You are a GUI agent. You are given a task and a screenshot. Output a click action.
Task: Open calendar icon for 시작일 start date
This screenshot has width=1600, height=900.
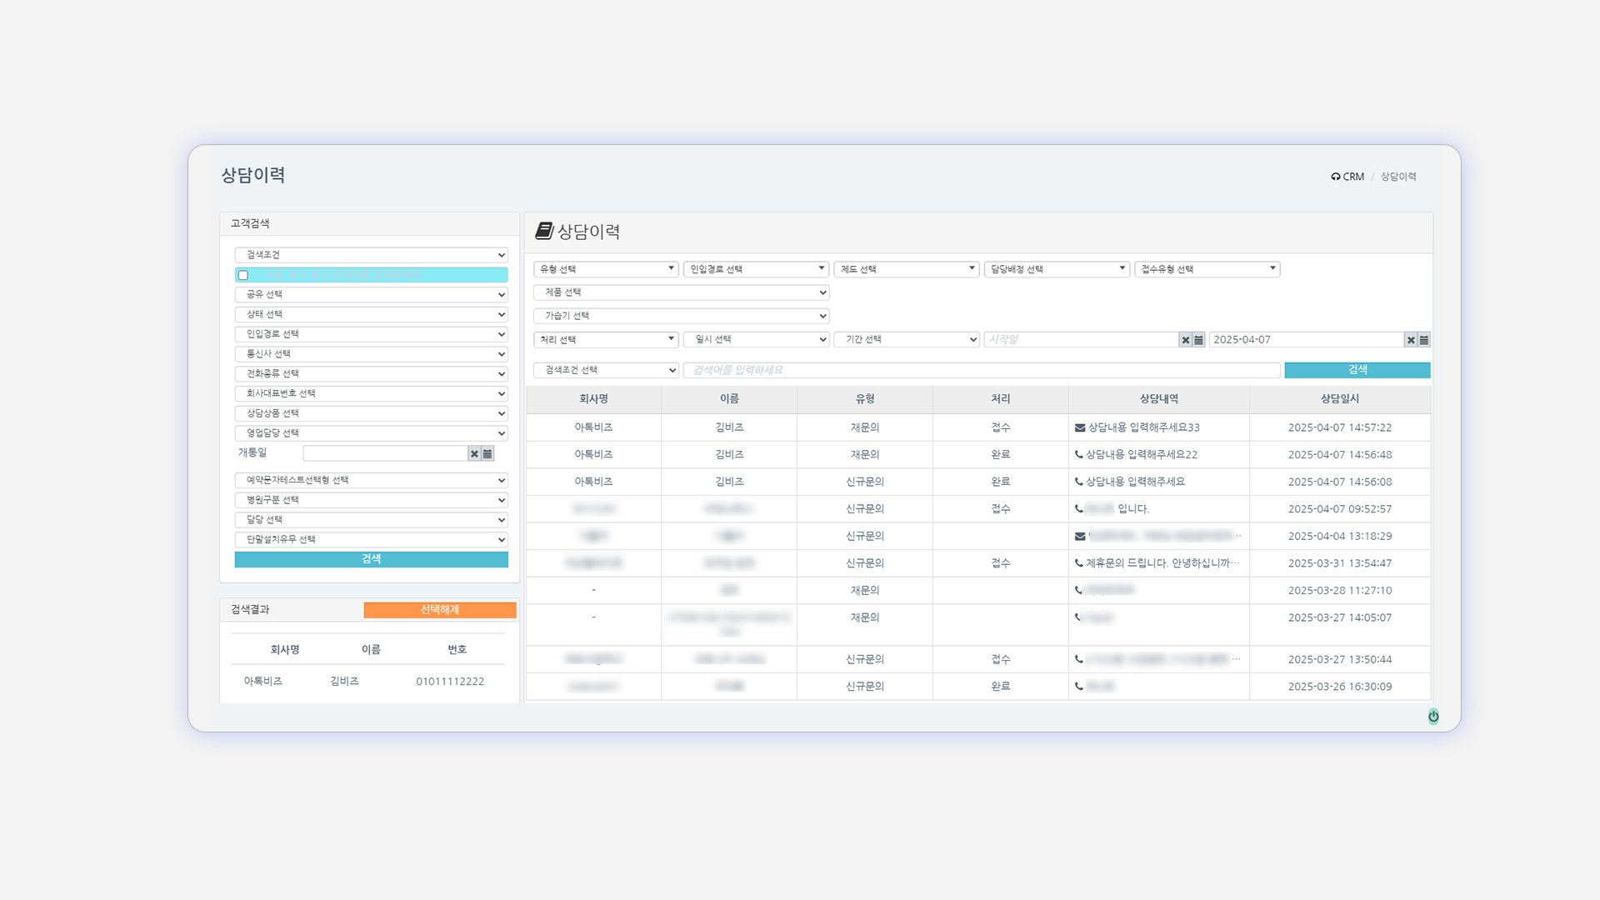(x=1198, y=340)
